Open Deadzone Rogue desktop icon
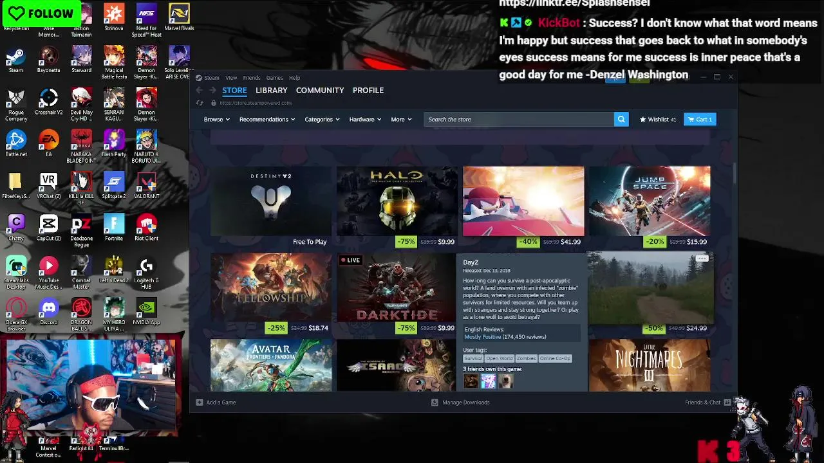The image size is (824, 463). pos(81,230)
